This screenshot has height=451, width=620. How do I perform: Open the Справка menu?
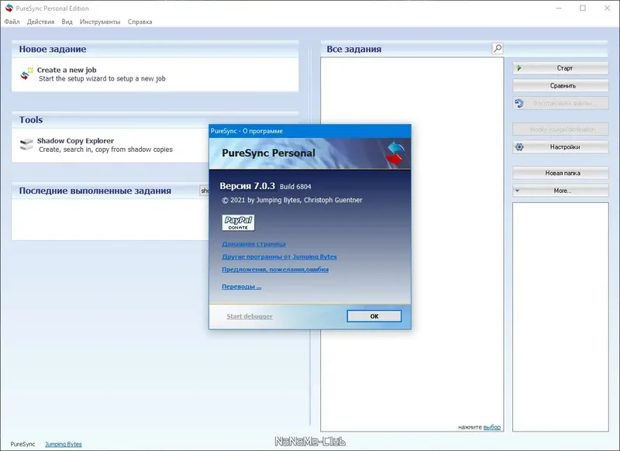click(x=139, y=22)
